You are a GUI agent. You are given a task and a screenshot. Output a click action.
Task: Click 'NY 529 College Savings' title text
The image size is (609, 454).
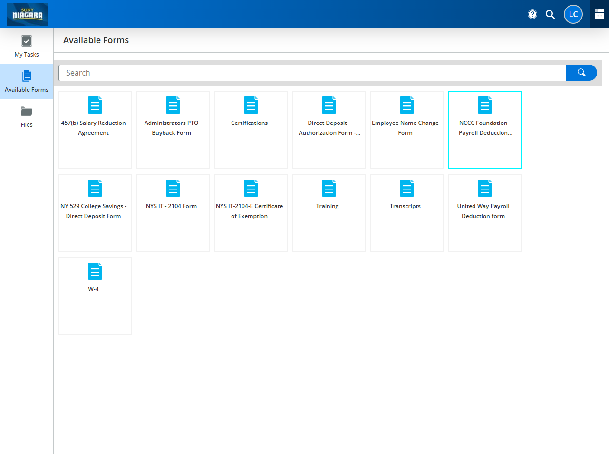(x=94, y=211)
